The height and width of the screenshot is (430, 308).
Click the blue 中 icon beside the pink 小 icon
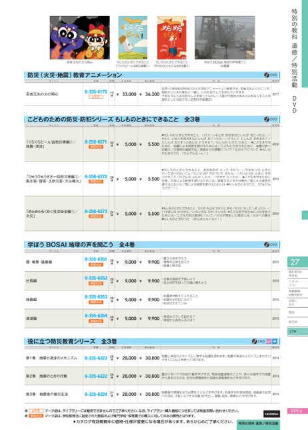click(x=275, y=341)
